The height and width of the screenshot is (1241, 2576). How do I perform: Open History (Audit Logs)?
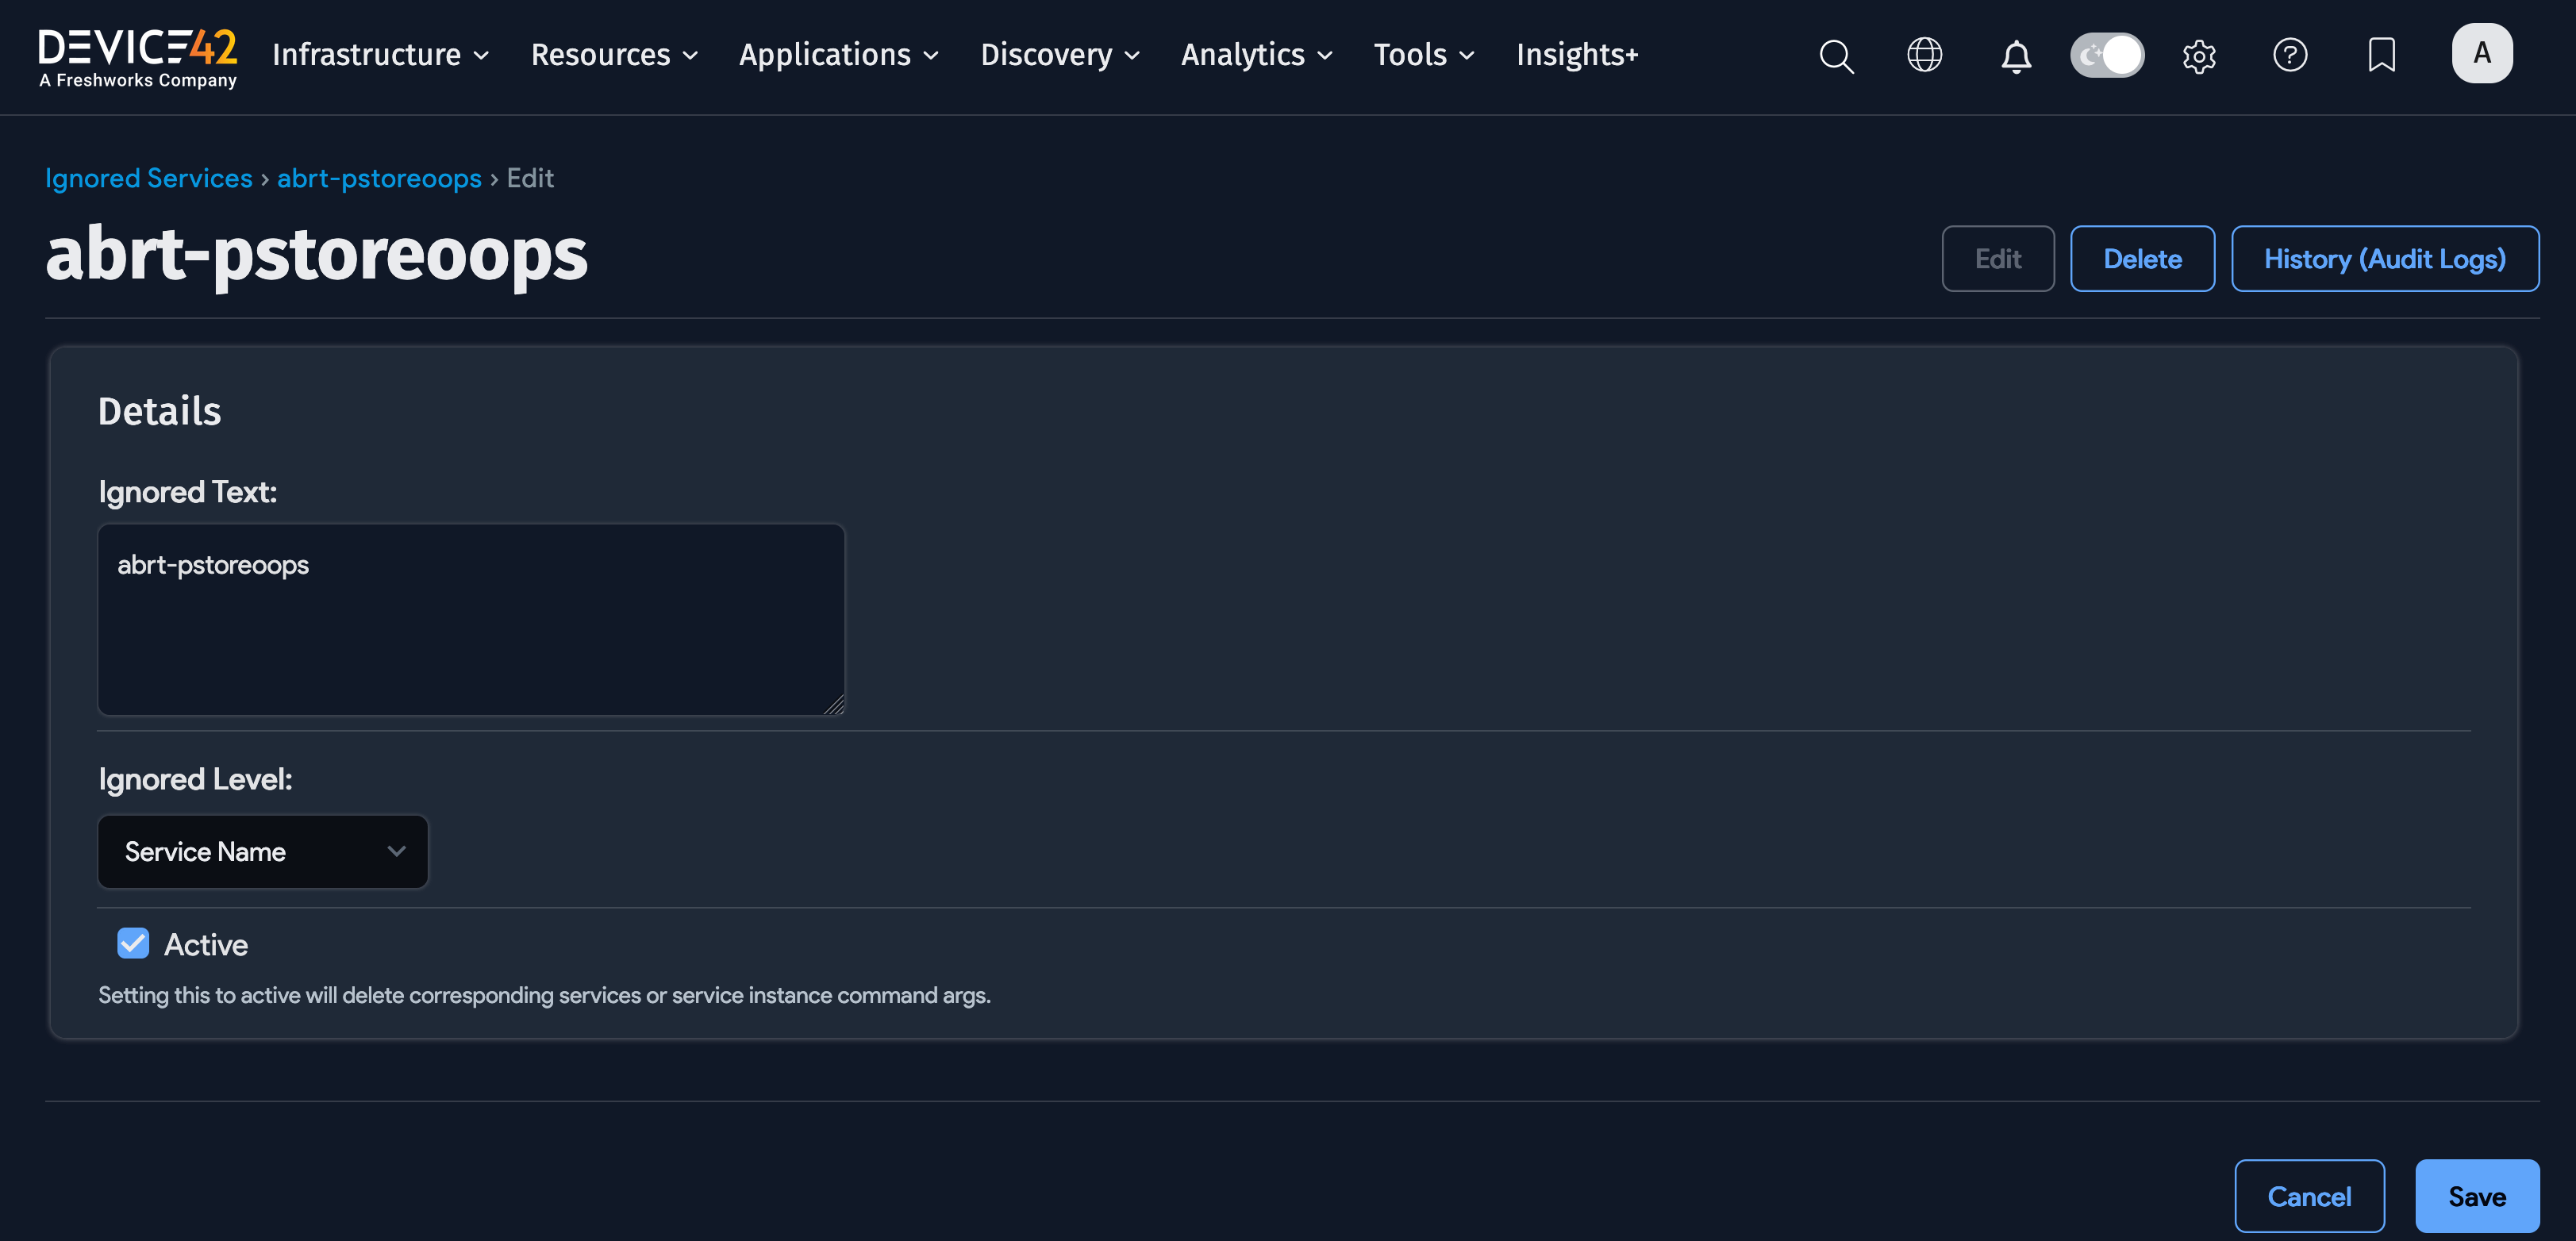click(2384, 259)
